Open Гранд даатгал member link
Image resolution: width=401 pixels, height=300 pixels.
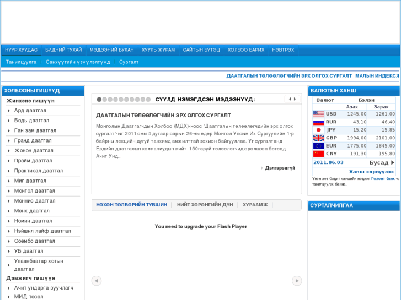[33, 141]
